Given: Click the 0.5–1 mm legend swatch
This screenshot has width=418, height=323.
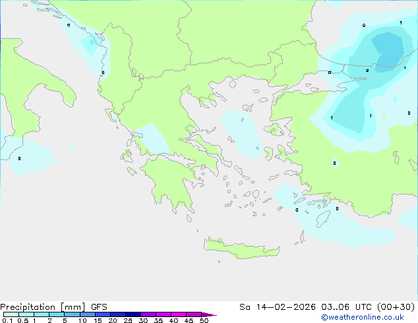Looking at the screenshot, I should click(x=26, y=314).
